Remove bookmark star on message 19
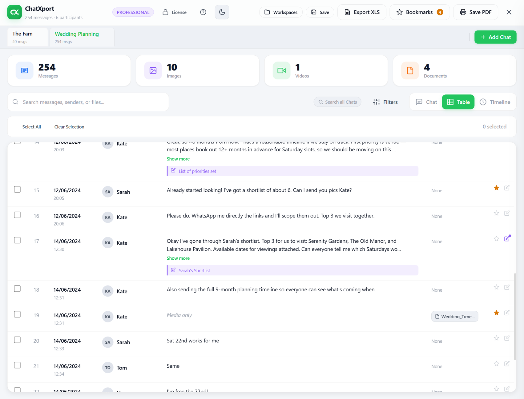This screenshot has width=524, height=399. 496,313
